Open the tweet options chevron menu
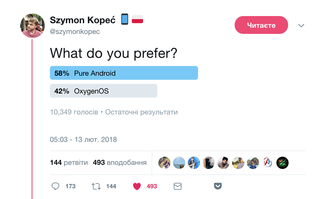This screenshot has width=325, height=199. (x=301, y=25)
